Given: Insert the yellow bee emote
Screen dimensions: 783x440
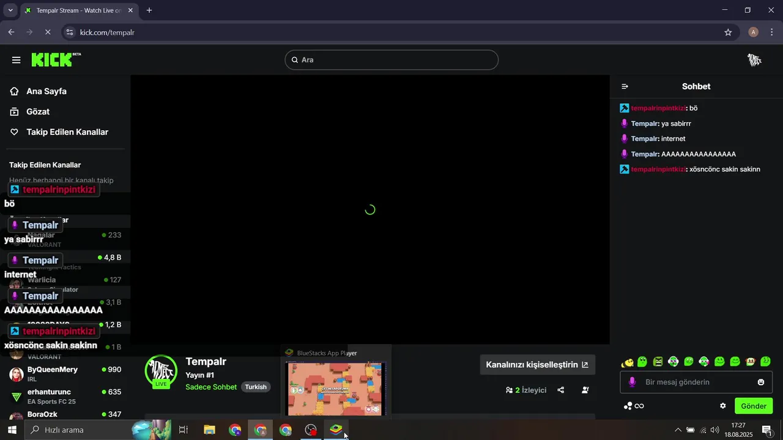Looking at the screenshot, I should click(x=627, y=362).
